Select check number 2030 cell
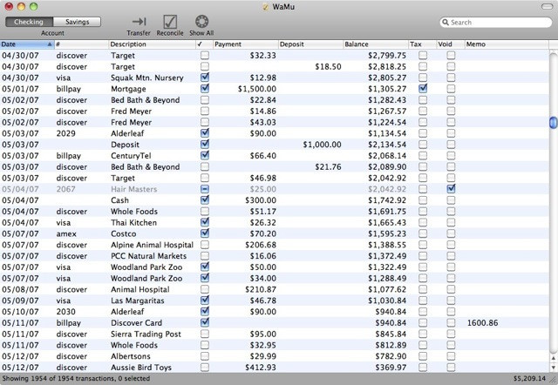Image resolution: width=558 pixels, height=385 pixels. tap(66, 312)
